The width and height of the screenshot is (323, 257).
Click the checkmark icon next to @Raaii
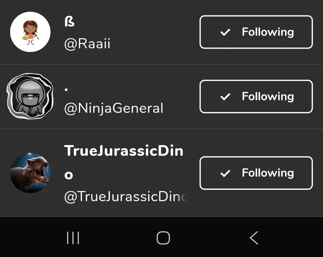coord(225,32)
